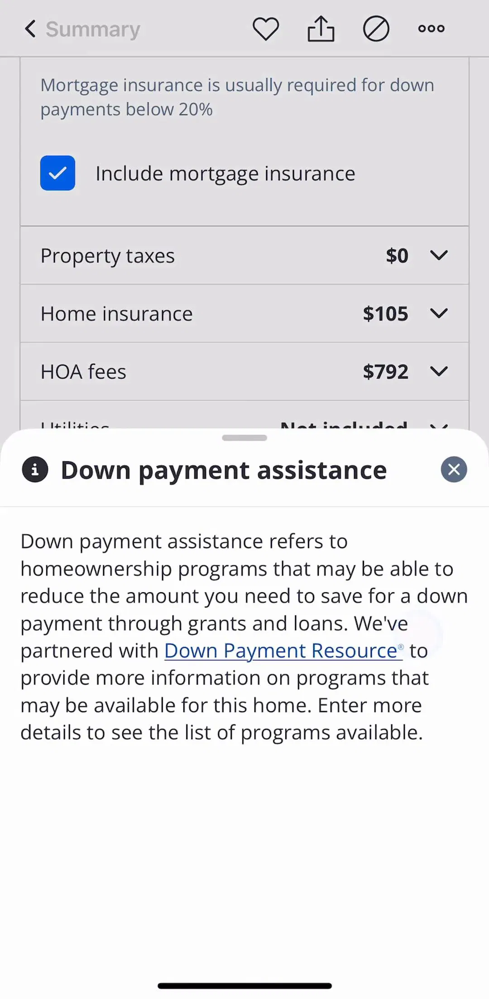Viewport: 489px width, 999px height.
Task: Uncheck Include mortgage insurance checkbox
Action: [x=58, y=173]
